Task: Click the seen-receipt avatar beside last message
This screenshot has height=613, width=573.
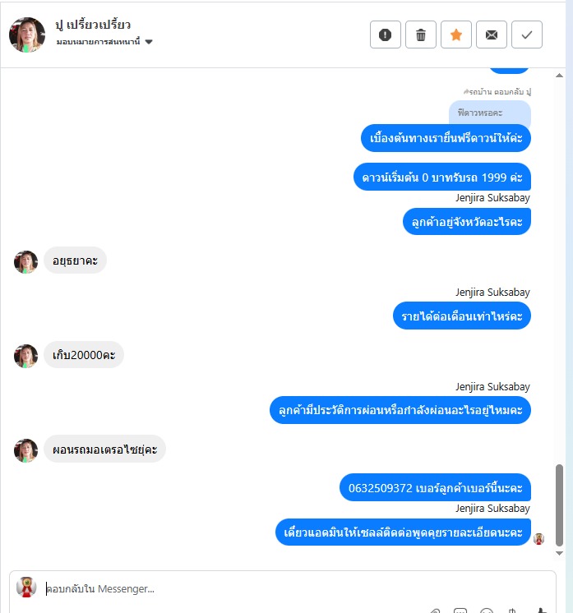Action: click(x=538, y=539)
